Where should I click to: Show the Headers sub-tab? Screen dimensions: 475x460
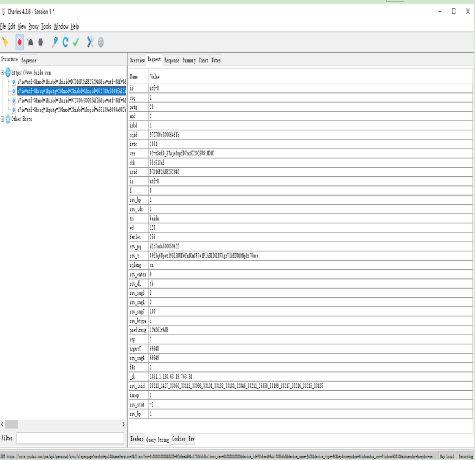(137, 439)
